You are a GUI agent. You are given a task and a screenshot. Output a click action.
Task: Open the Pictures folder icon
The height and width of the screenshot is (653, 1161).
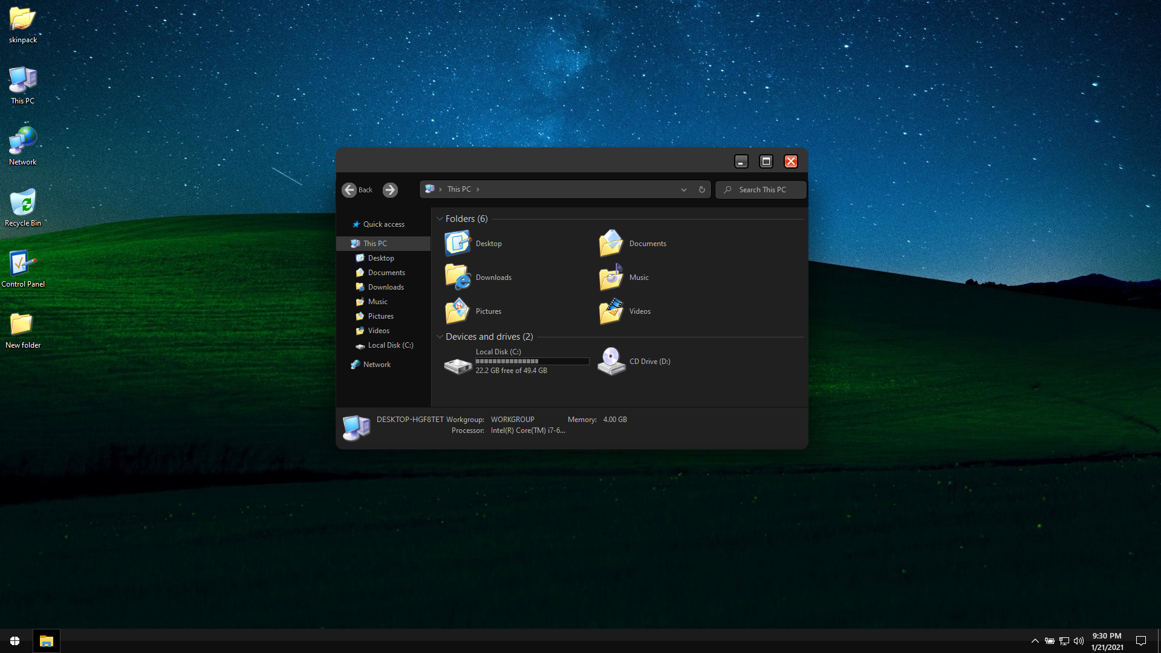[x=458, y=311]
